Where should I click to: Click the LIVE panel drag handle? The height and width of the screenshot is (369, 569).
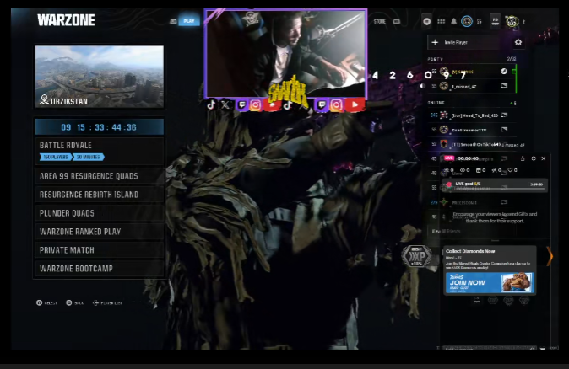495,241
